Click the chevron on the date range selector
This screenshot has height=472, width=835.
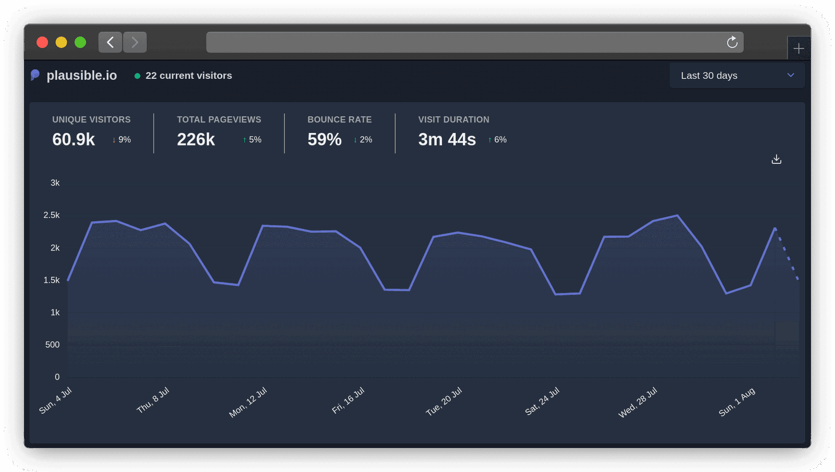(790, 75)
